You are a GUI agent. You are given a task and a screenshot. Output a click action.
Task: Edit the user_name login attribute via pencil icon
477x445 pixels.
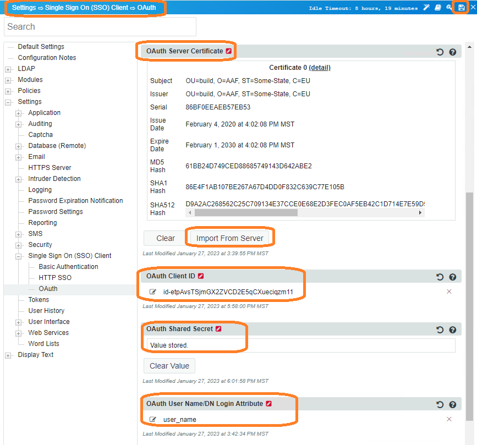coord(152,419)
